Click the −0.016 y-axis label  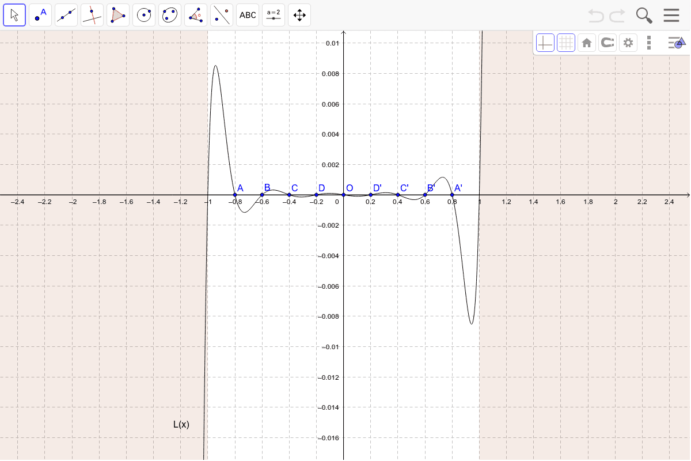click(x=329, y=438)
